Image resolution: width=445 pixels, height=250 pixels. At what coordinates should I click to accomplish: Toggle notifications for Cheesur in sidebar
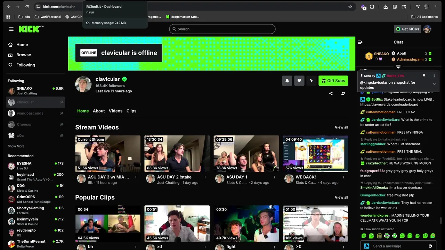62,124
